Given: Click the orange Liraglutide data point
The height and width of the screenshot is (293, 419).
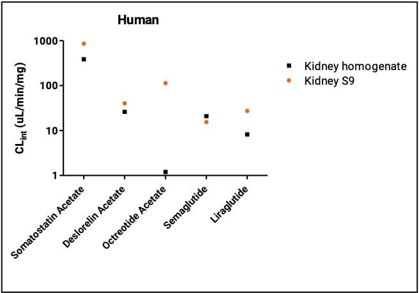Looking at the screenshot, I should 247,111.
